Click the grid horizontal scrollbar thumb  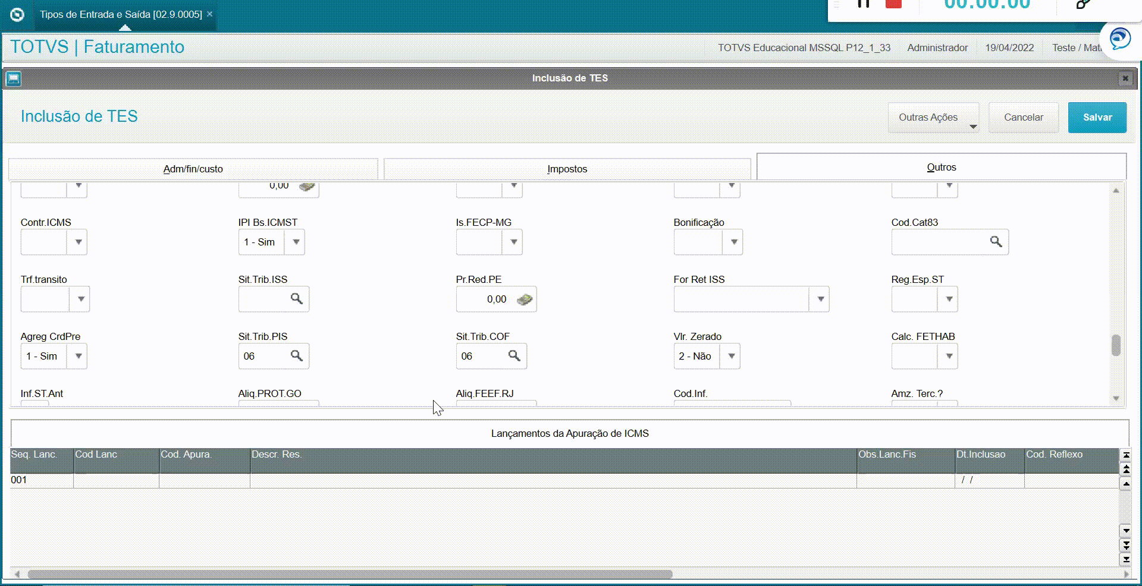[350, 574]
